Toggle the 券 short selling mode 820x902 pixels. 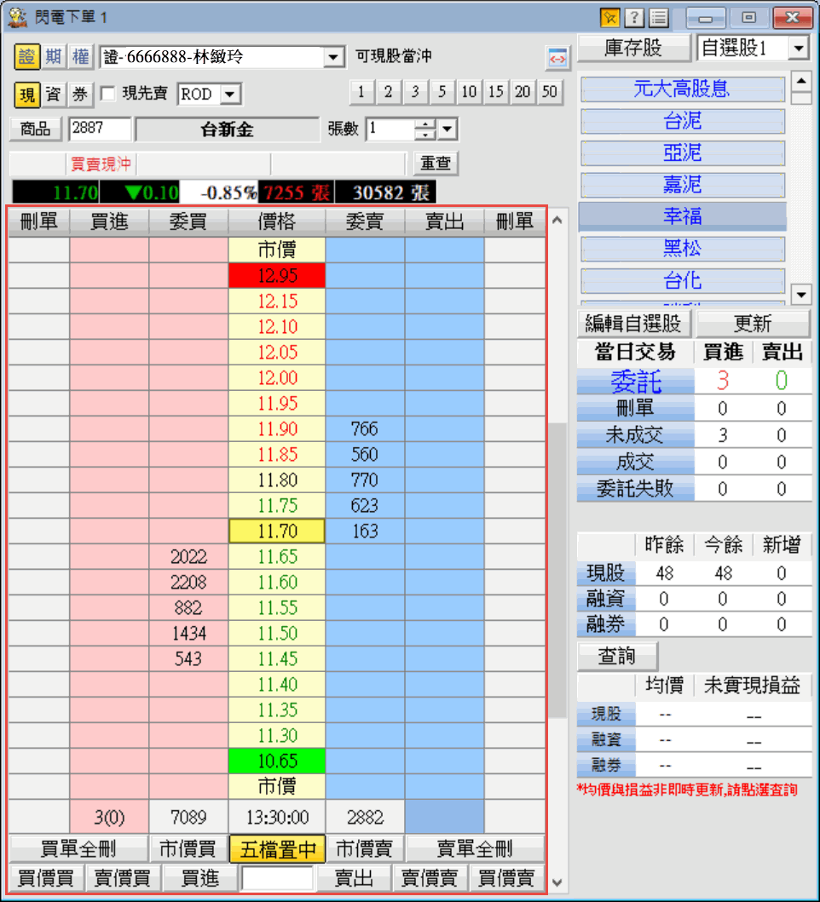[x=79, y=94]
